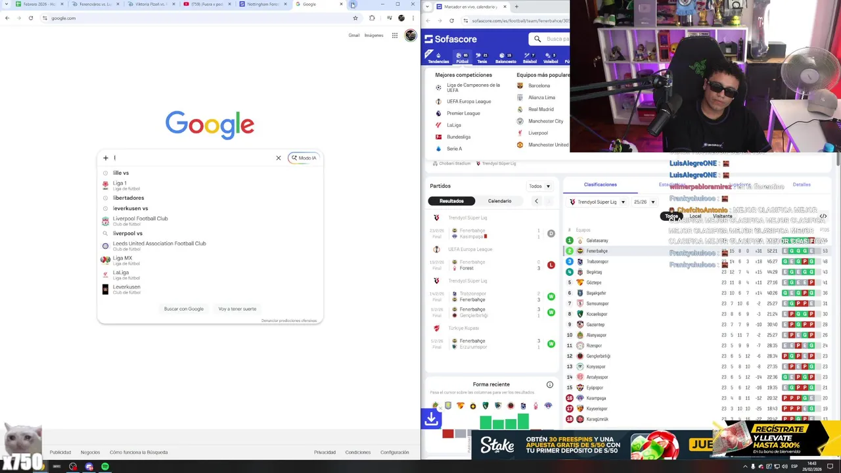
Task: Select the 'leverkusen vs' suggestion
Action: coord(210,208)
